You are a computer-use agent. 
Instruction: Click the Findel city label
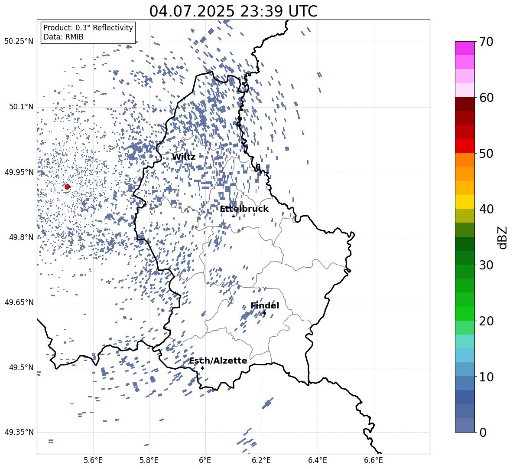coord(265,305)
